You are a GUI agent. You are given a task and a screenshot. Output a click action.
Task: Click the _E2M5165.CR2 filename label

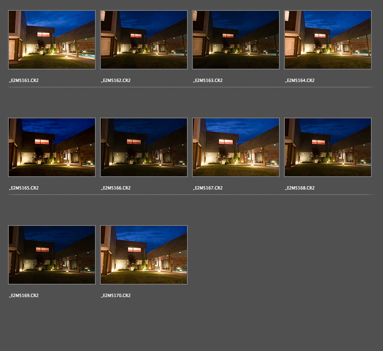(x=24, y=188)
